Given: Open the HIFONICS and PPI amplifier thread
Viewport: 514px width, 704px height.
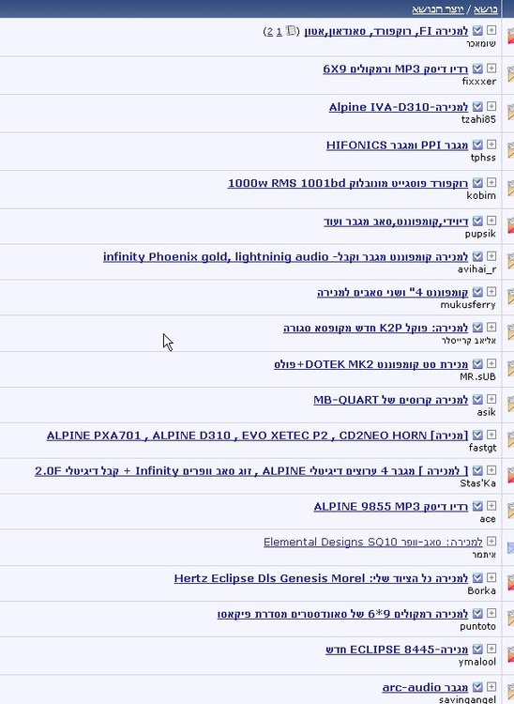Looking at the screenshot, I should point(397,145).
